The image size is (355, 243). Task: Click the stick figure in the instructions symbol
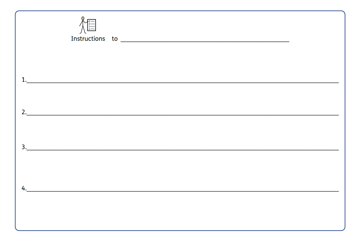pyautogui.click(x=83, y=25)
